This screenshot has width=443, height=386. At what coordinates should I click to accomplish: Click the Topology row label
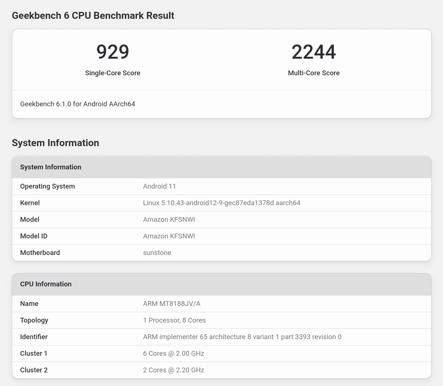point(34,320)
